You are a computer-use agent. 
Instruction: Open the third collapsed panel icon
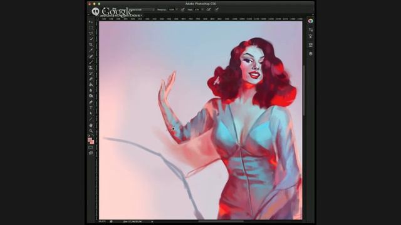[311, 36]
